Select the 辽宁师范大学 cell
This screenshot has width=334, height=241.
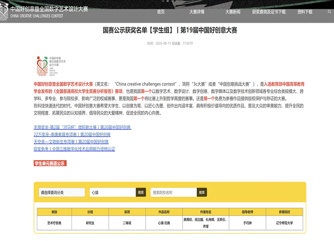tap(285, 223)
